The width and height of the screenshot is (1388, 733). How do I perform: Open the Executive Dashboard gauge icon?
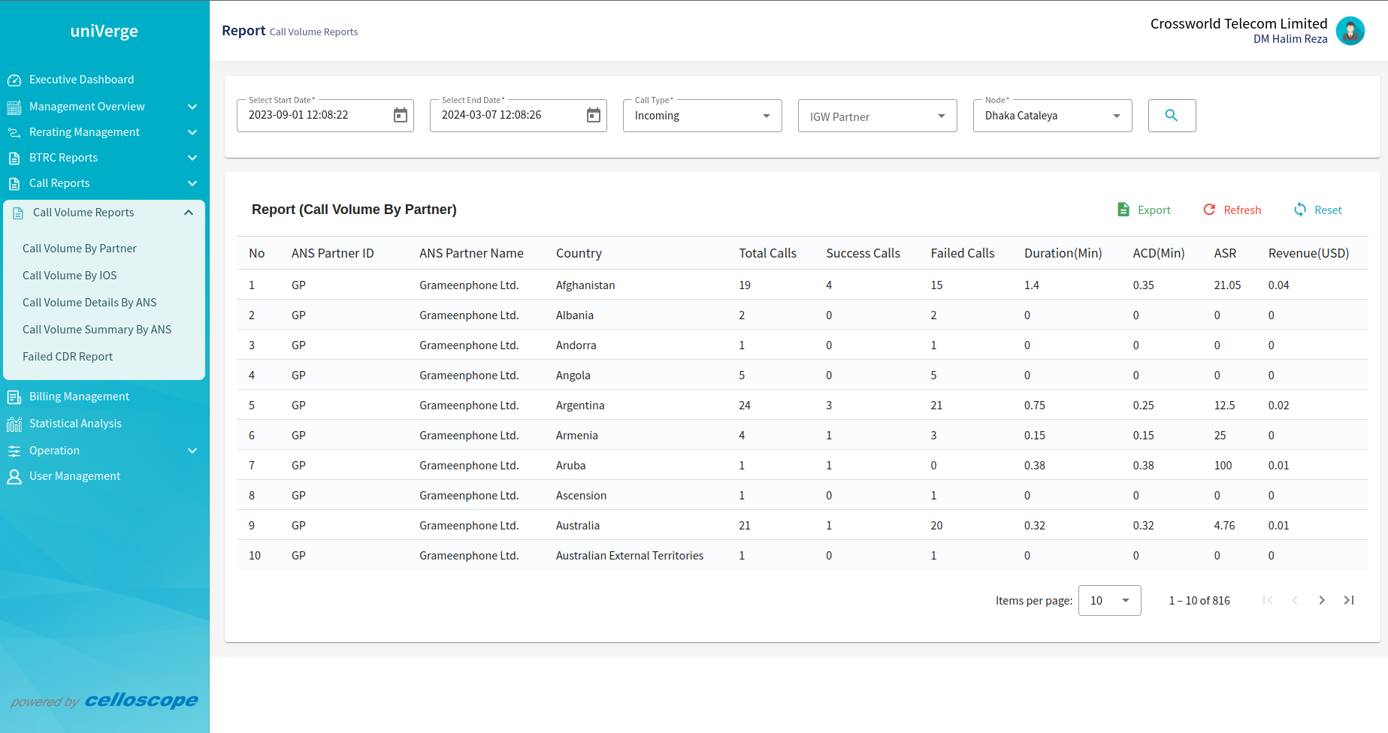[14, 80]
